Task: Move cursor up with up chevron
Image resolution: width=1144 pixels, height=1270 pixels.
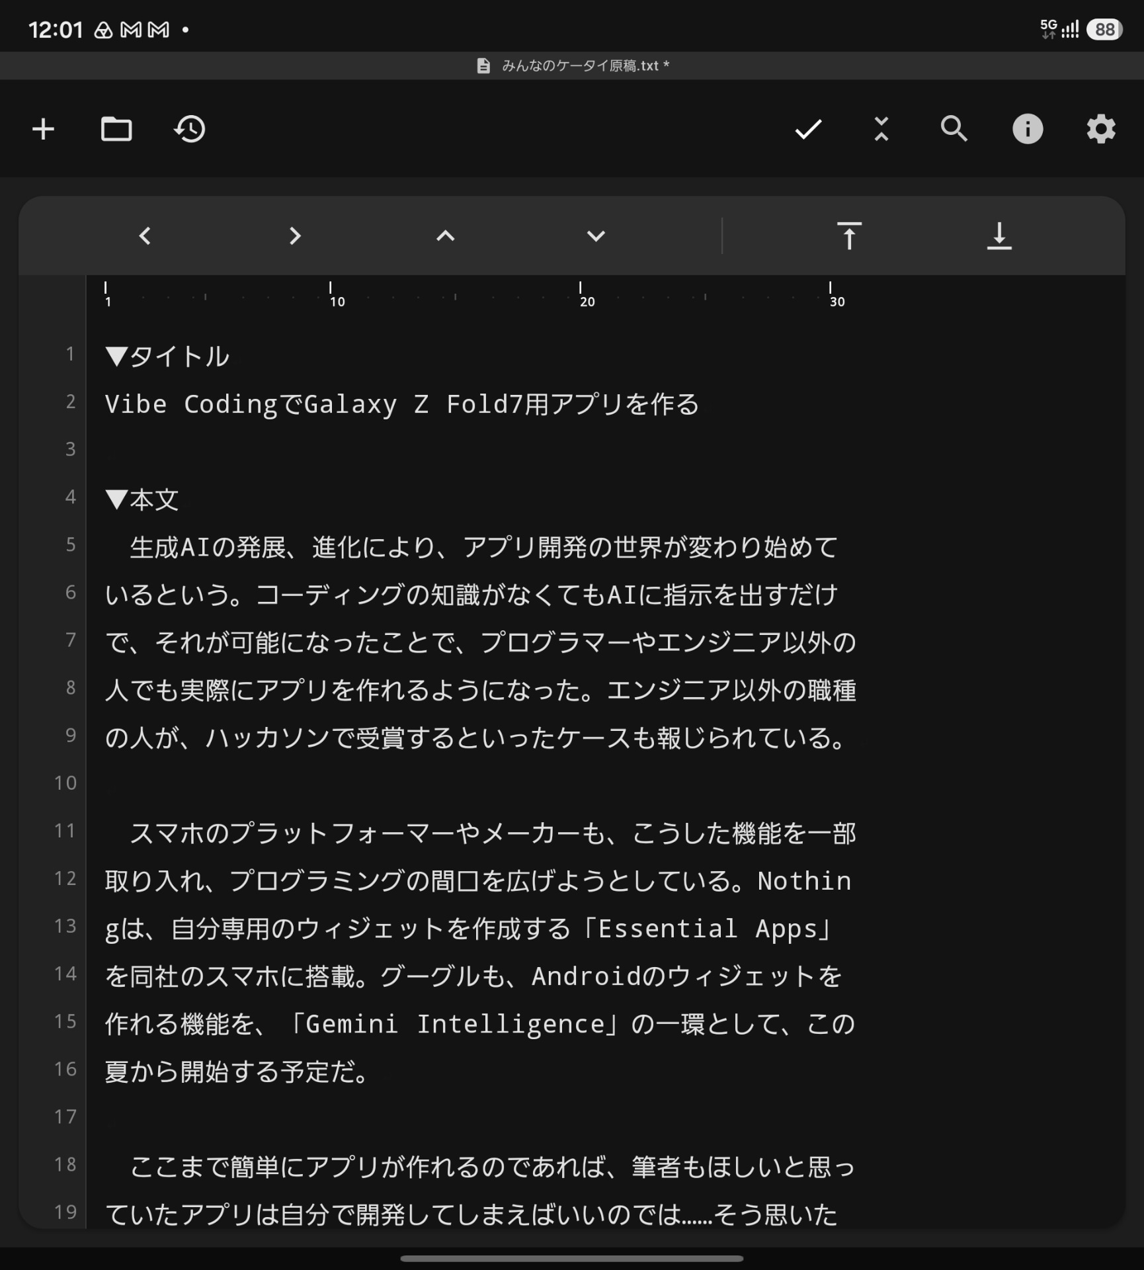Action: point(446,235)
